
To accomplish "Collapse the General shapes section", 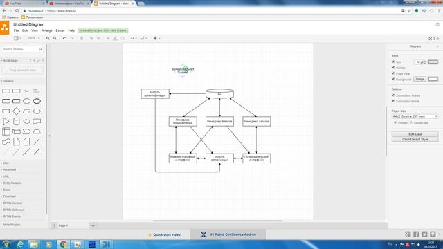I will pos(8,81).
